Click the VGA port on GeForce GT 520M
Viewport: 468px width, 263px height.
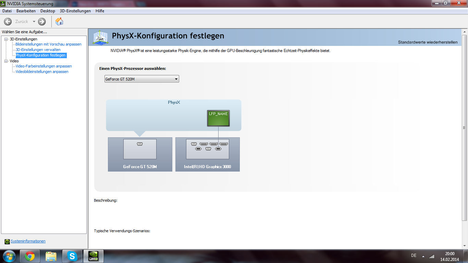tap(140, 144)
